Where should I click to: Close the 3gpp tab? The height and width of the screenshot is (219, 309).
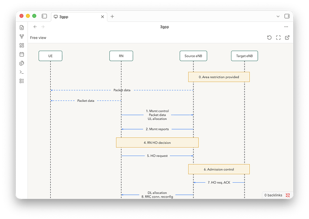[x=103, y=17]
